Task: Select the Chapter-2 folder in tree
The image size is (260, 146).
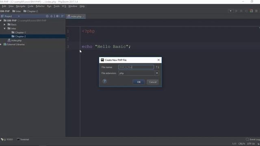Action: click(19, 36)
